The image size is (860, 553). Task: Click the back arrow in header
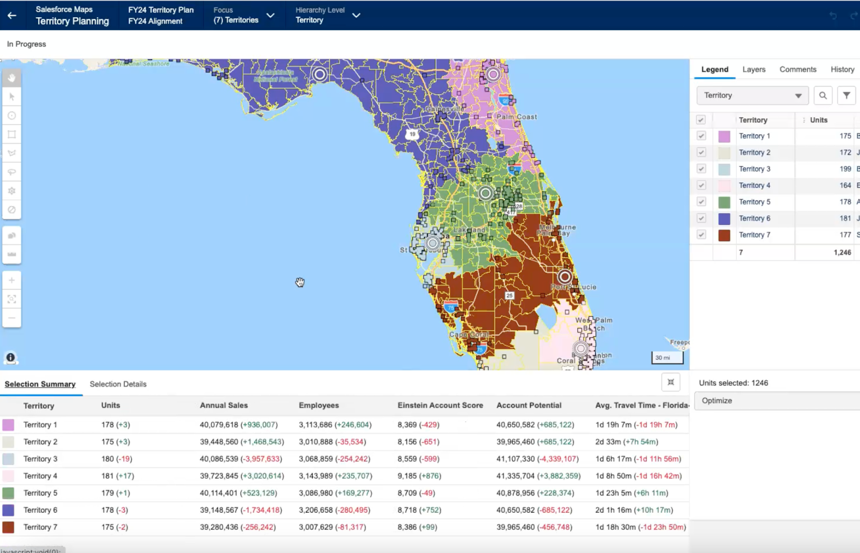tap(12, 15)
